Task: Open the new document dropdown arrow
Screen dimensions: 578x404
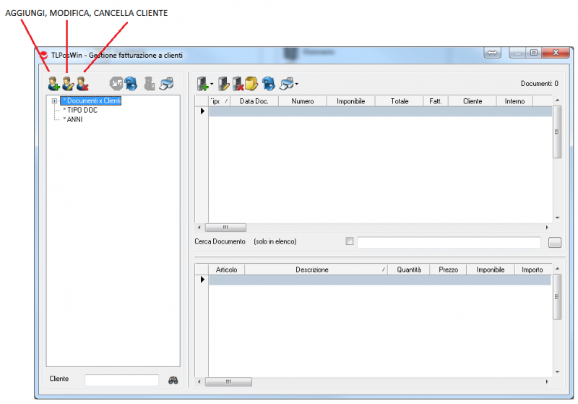Action: pos(212,84)
